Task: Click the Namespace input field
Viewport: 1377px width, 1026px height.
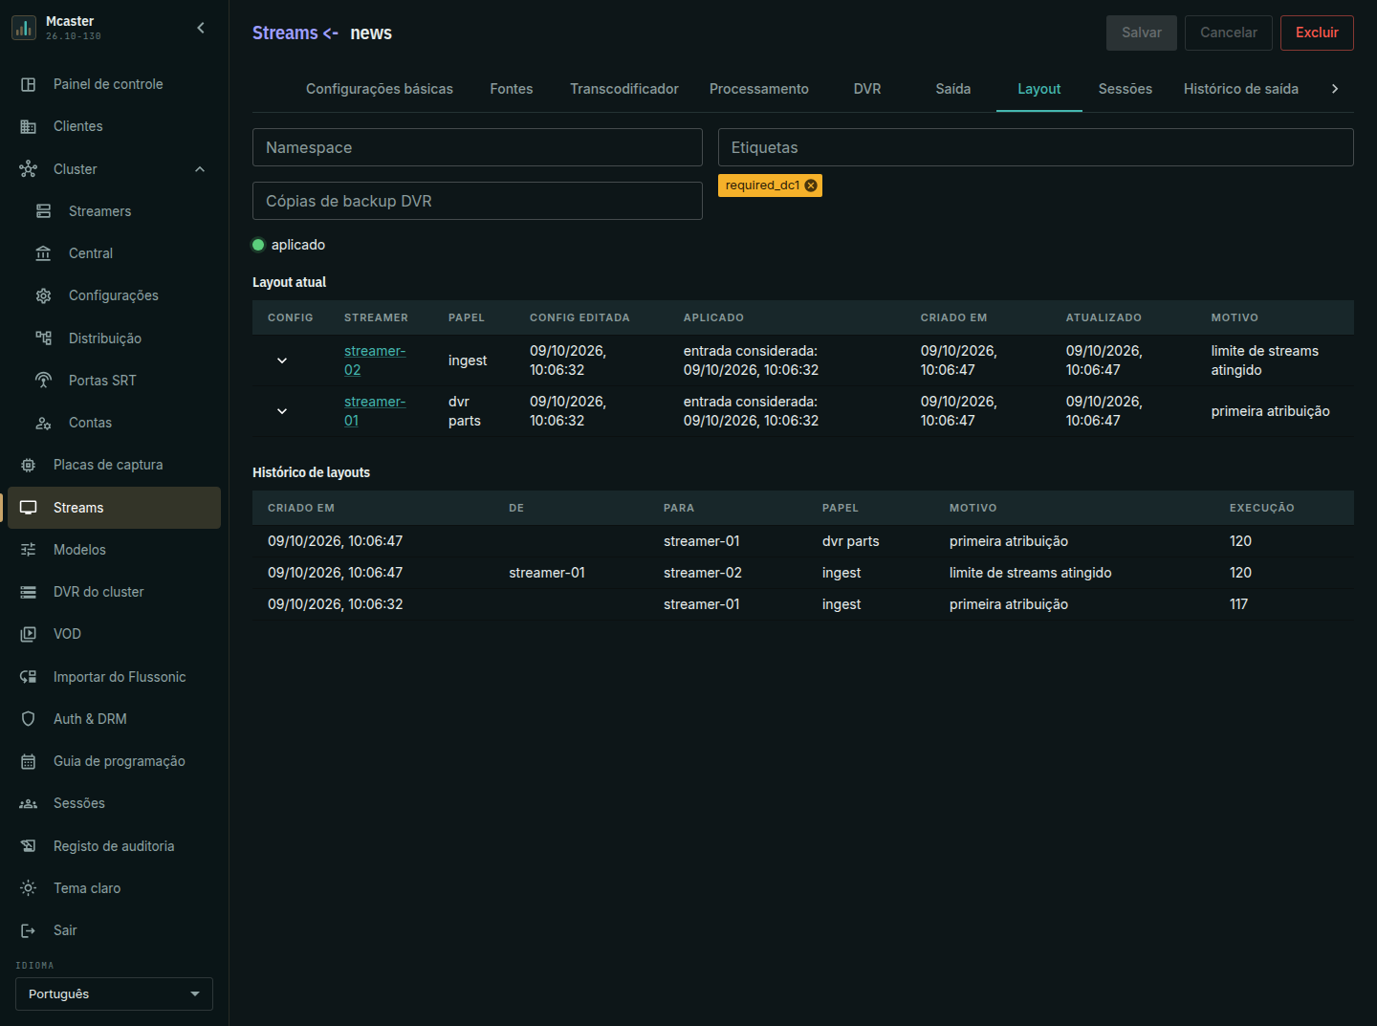Action: coord(477,147)
